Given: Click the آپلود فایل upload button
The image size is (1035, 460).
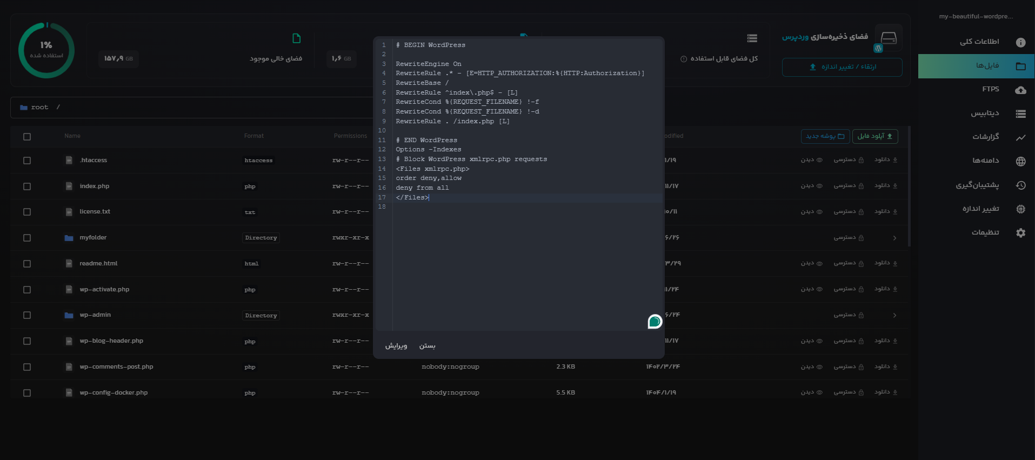Looking at the screenshot, I should (x=875, y=136).
